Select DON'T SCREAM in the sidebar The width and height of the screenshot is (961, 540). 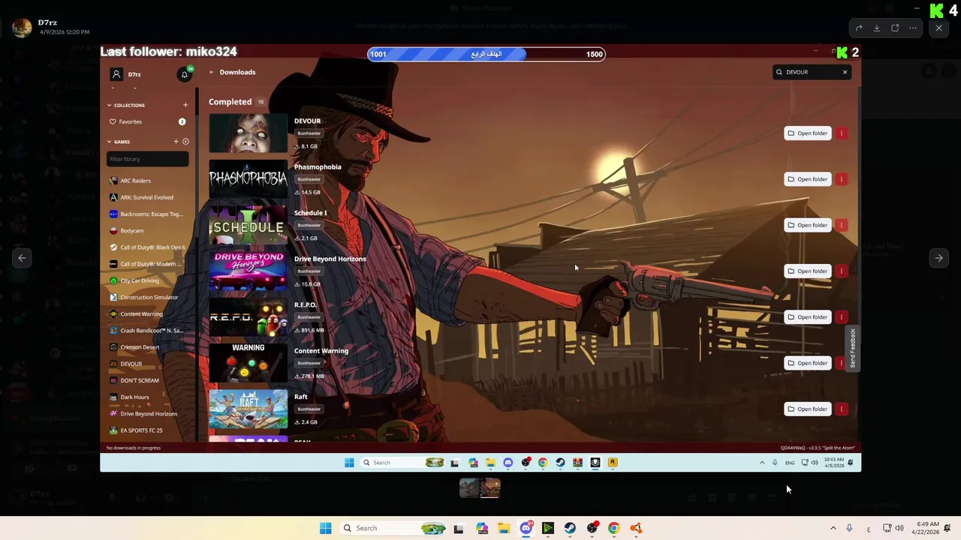click(140, 380)
